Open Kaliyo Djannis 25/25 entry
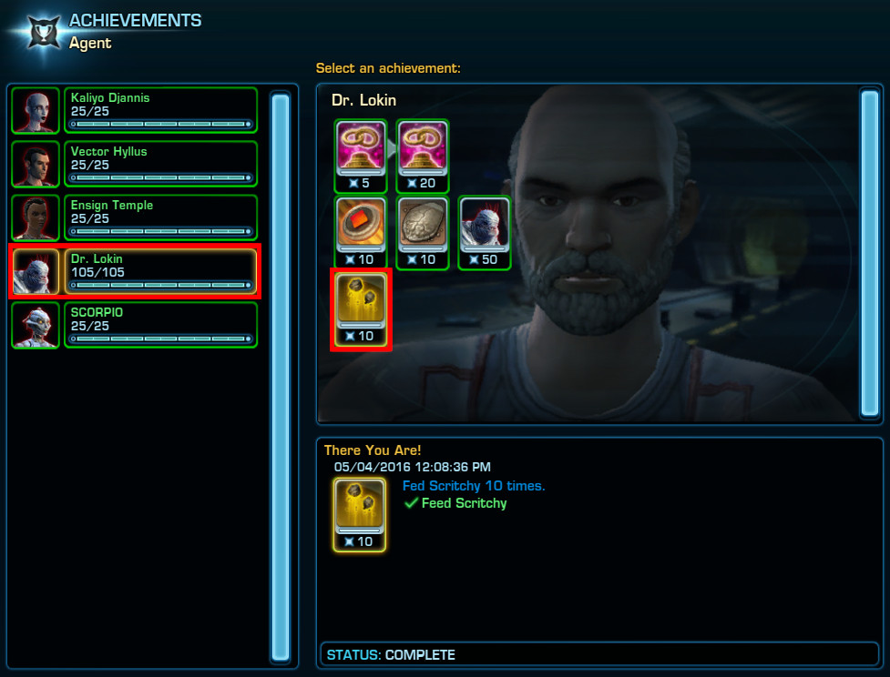Viewport: 890px width, 677px height. tap(160, 110)
